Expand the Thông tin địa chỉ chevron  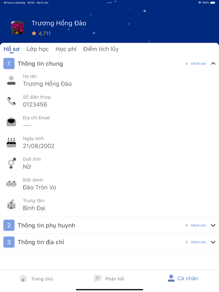tap(213, 242)
